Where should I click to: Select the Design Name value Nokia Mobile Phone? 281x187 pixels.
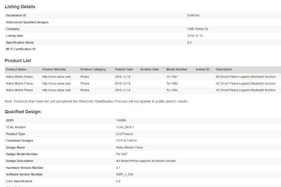(x=129, y=147)
